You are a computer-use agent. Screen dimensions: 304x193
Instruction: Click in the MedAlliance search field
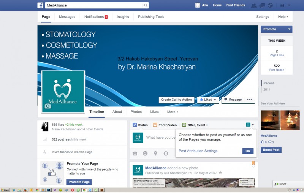[94, 5]
